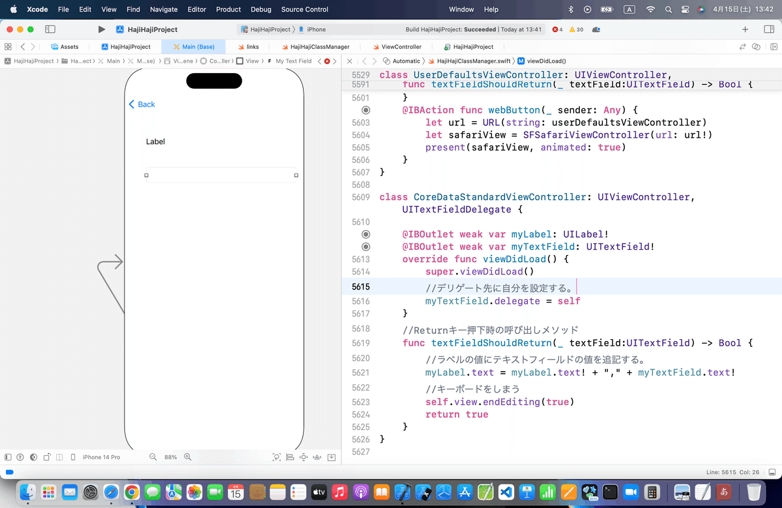782x508 pixels.
Task: Go back in the left editor history
Action: coord(23,47)
